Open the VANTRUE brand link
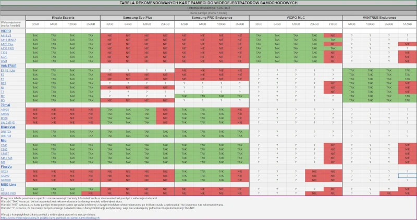The width and height of the screenshot is (417, 220). click(8, 66)
